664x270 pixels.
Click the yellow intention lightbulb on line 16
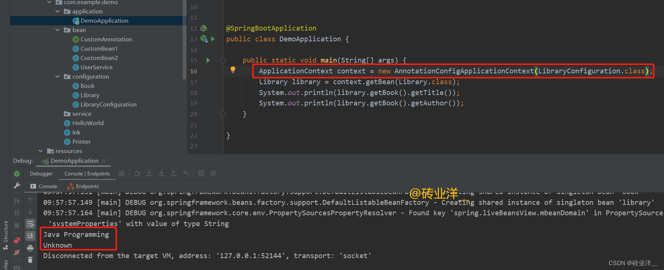coord(233,70)
